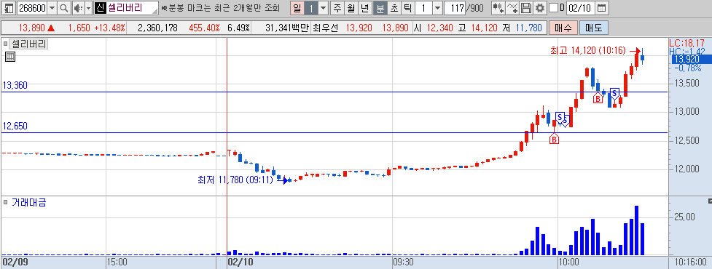
Task: Click the red B buy marker below 12,650 line
Action: click(x=554, y=140)
